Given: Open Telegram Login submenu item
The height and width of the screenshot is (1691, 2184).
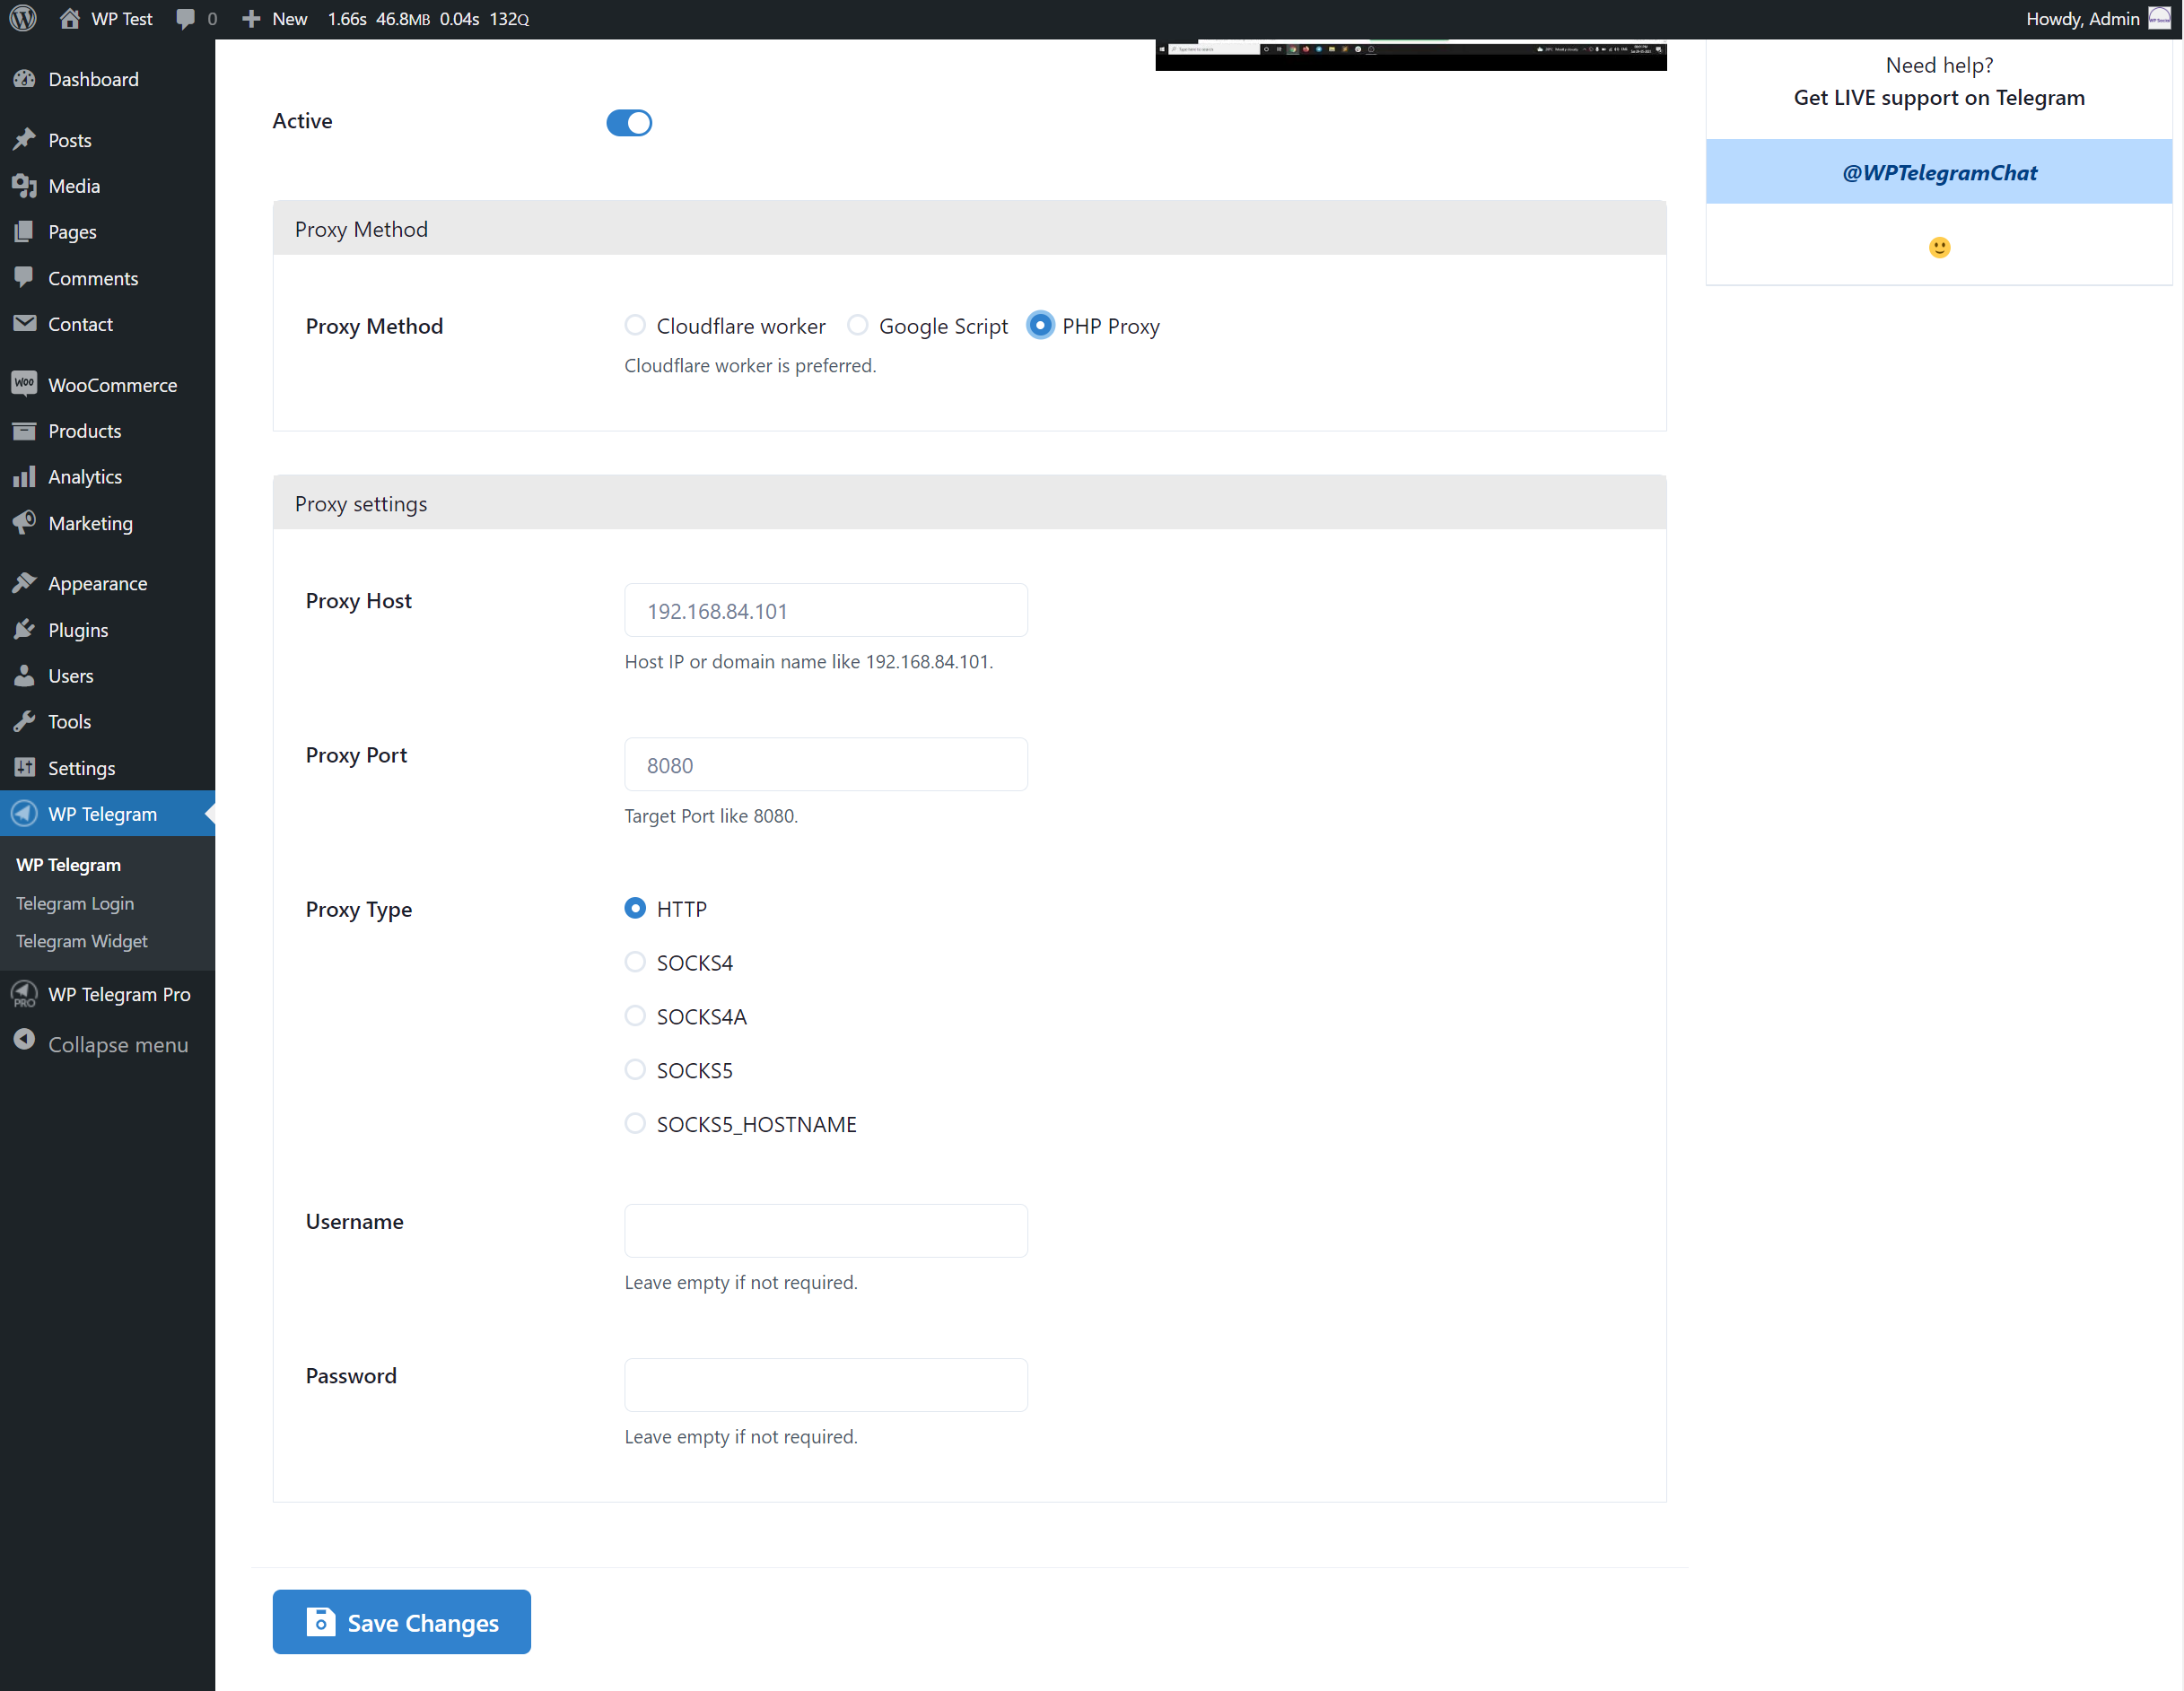Looking at the screenshot, I should tap(75, 903).
